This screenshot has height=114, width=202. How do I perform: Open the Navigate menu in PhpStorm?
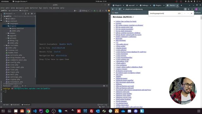pyautogui.click(x=20, y=8)
